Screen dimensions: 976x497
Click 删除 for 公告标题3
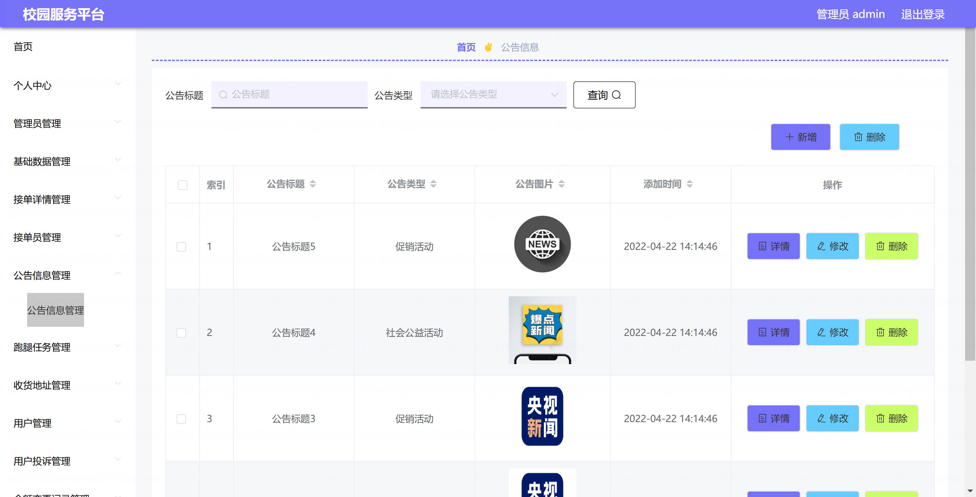891,418
